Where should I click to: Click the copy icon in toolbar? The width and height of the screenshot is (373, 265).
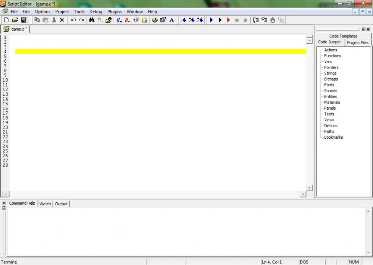pyautogui.click(x=37, y=20)
